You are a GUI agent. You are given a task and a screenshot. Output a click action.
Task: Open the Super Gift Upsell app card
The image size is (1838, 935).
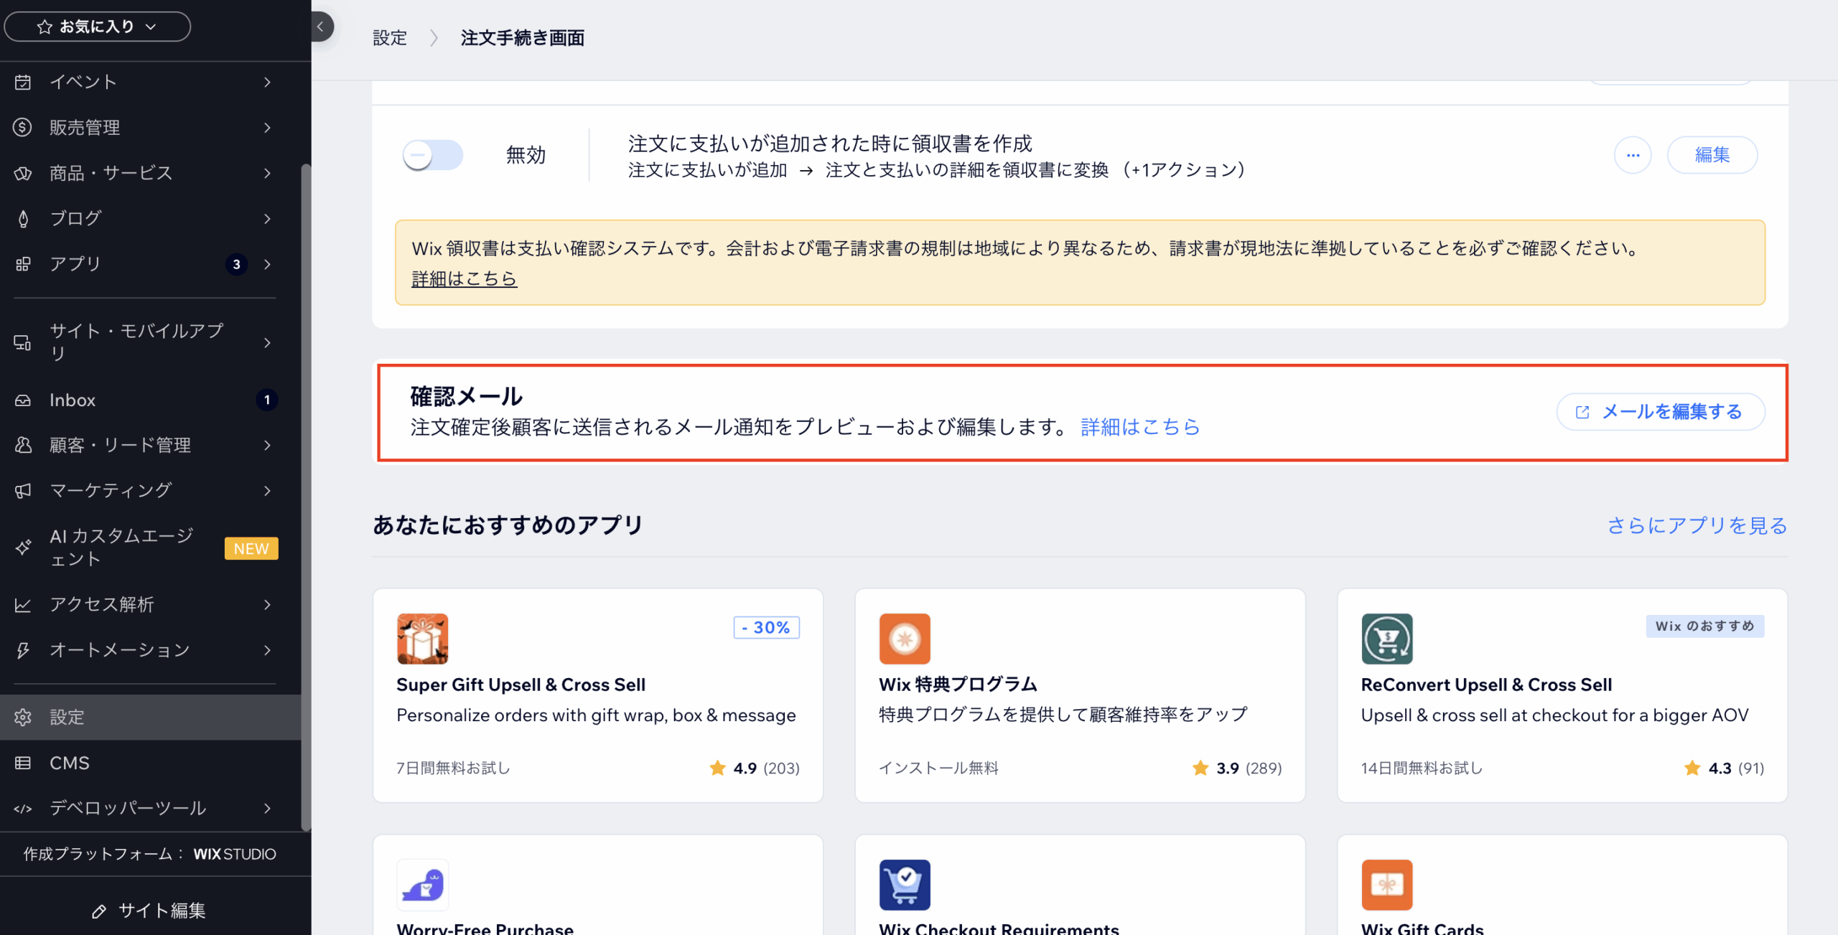tap(597, 695)
